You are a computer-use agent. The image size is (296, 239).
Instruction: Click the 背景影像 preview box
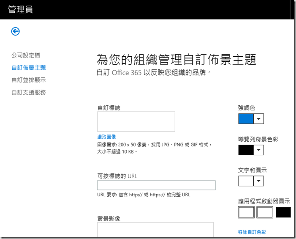pos(155,230)
